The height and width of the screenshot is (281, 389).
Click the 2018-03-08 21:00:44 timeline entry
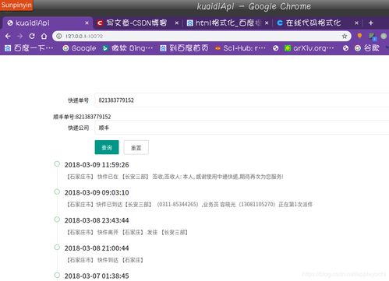[97, 248]
